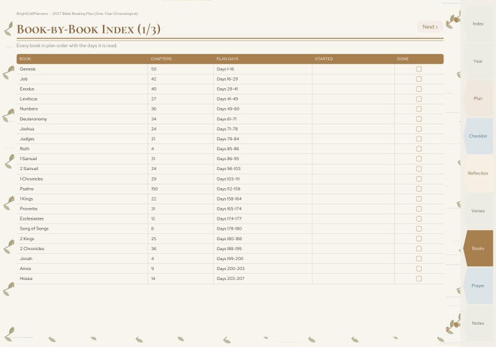Screen dimensions: 496x347
Task: Click the BOOK column header
Action: [x=26, y=59]
